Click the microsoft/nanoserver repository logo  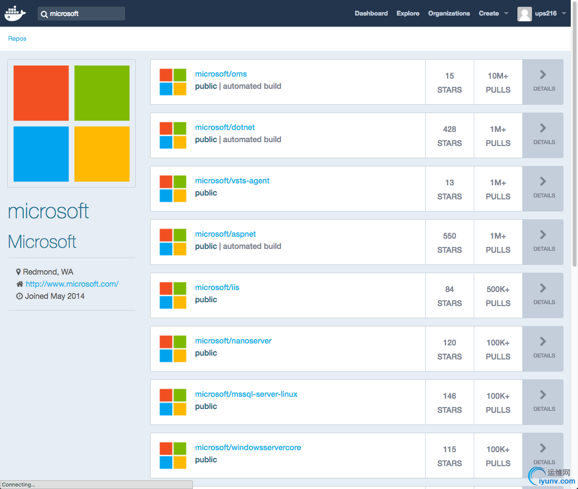173,349
